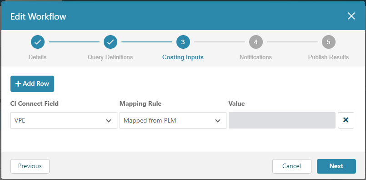The height and width of the screenshot is (180, 366).
Task: Click the disabled Value input field
Action: click(x=282, y=120)
